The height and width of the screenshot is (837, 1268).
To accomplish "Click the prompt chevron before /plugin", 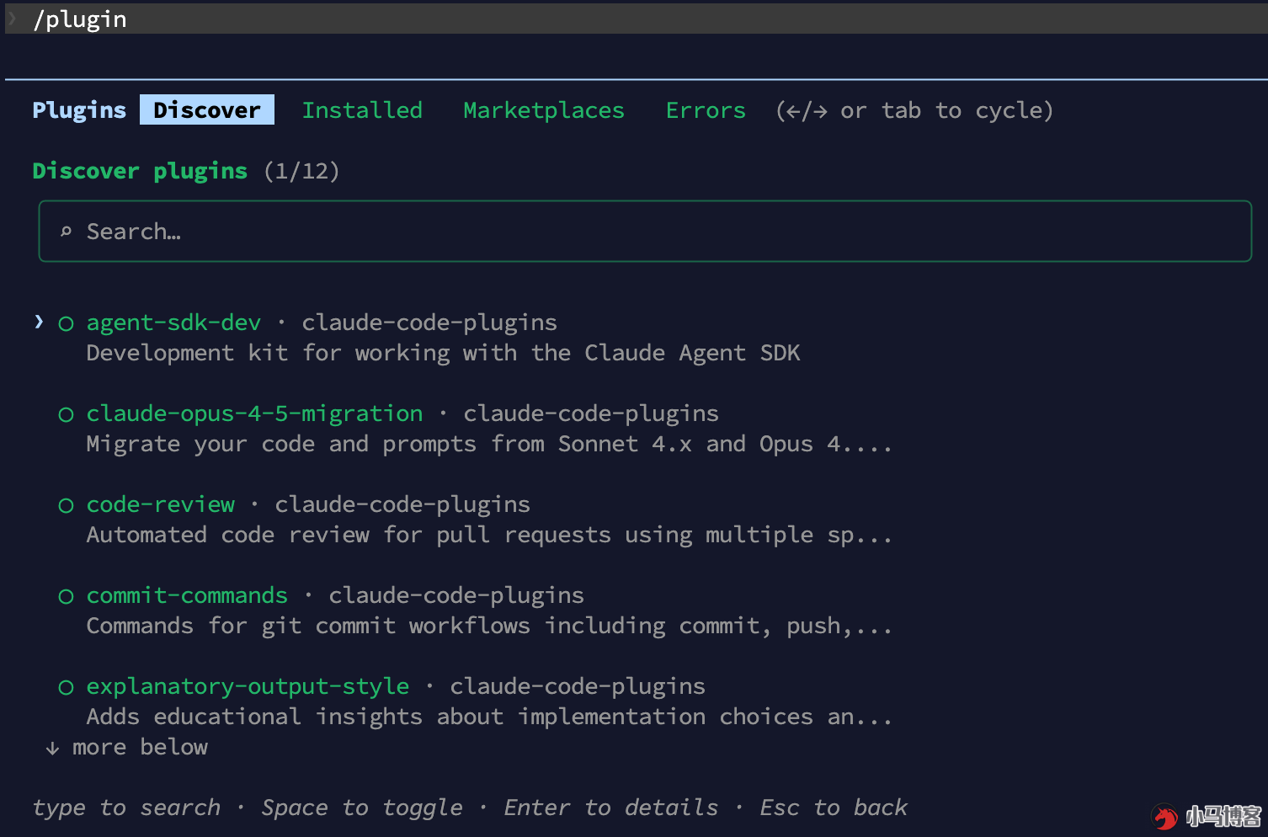I will point(13,19).
